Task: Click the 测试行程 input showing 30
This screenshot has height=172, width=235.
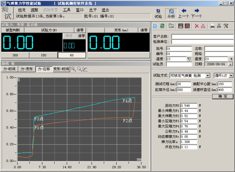Action: (x=184, y=84)
